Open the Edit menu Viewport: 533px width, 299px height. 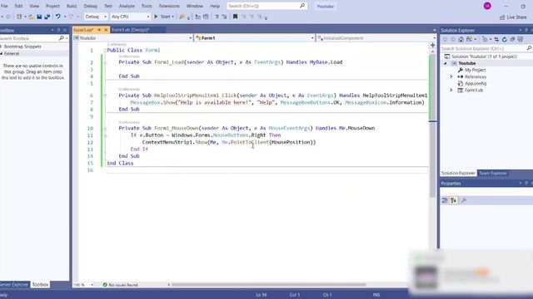[x=18, y=6]
